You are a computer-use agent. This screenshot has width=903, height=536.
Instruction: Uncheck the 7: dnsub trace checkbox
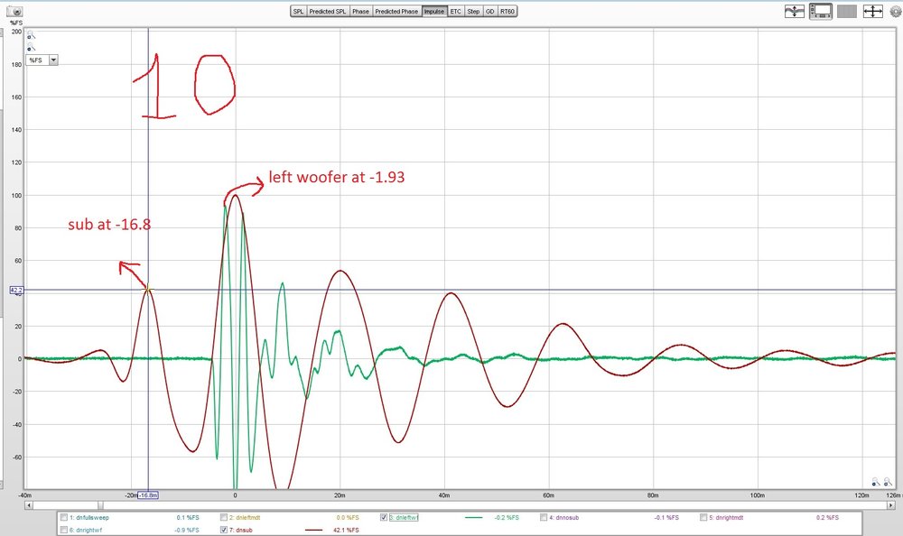223,530
